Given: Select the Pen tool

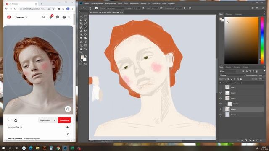Looking at the screenshot, I should 81,42.
